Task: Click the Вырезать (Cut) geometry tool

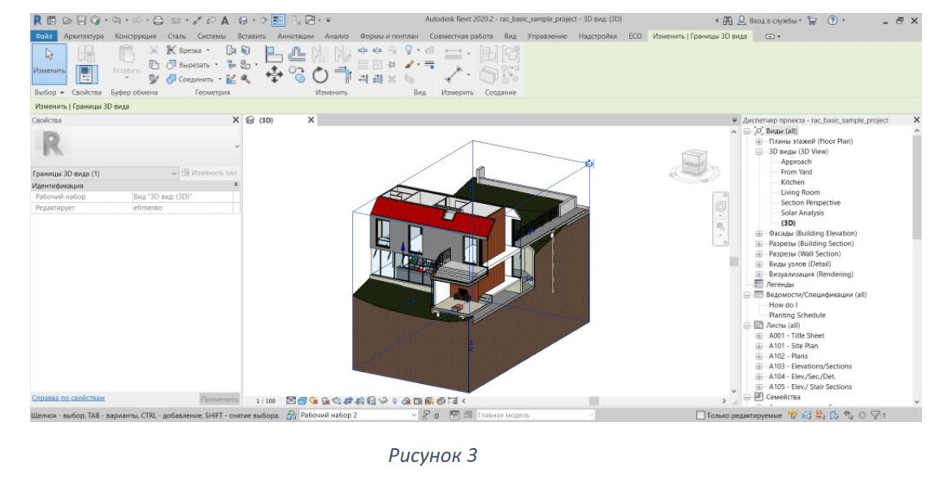Action: point(192,65)
